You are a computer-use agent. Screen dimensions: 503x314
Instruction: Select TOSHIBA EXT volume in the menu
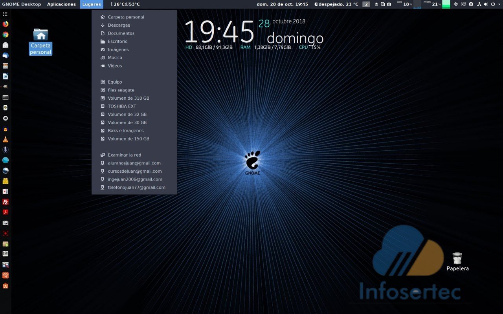pos(122,106)
